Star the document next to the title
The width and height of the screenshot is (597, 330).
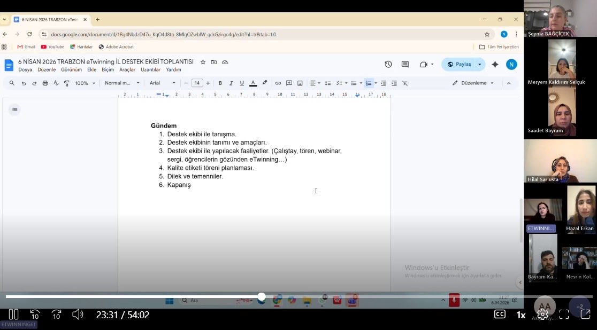click(x=203, y=62)
